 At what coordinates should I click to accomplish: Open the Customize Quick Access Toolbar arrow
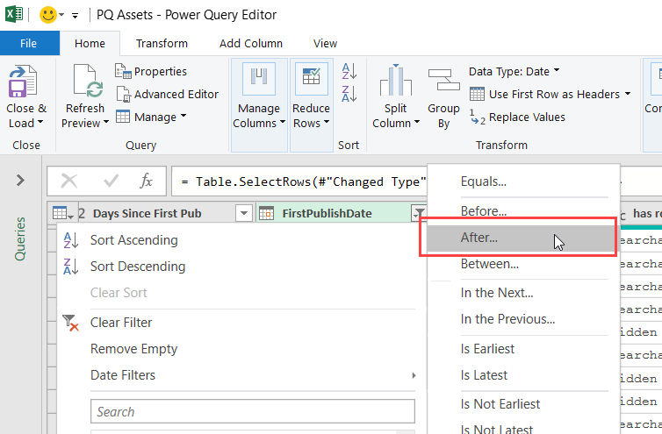(x=76, y=16)
